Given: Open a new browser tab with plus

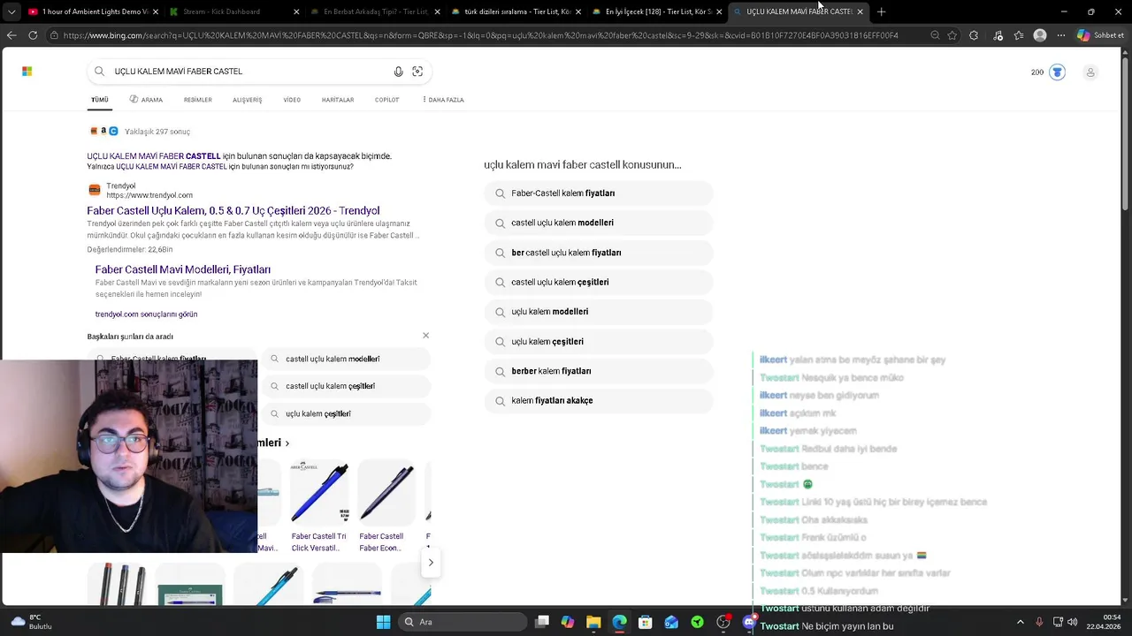Looking at the screenshot, I should (x=881, y=11).
